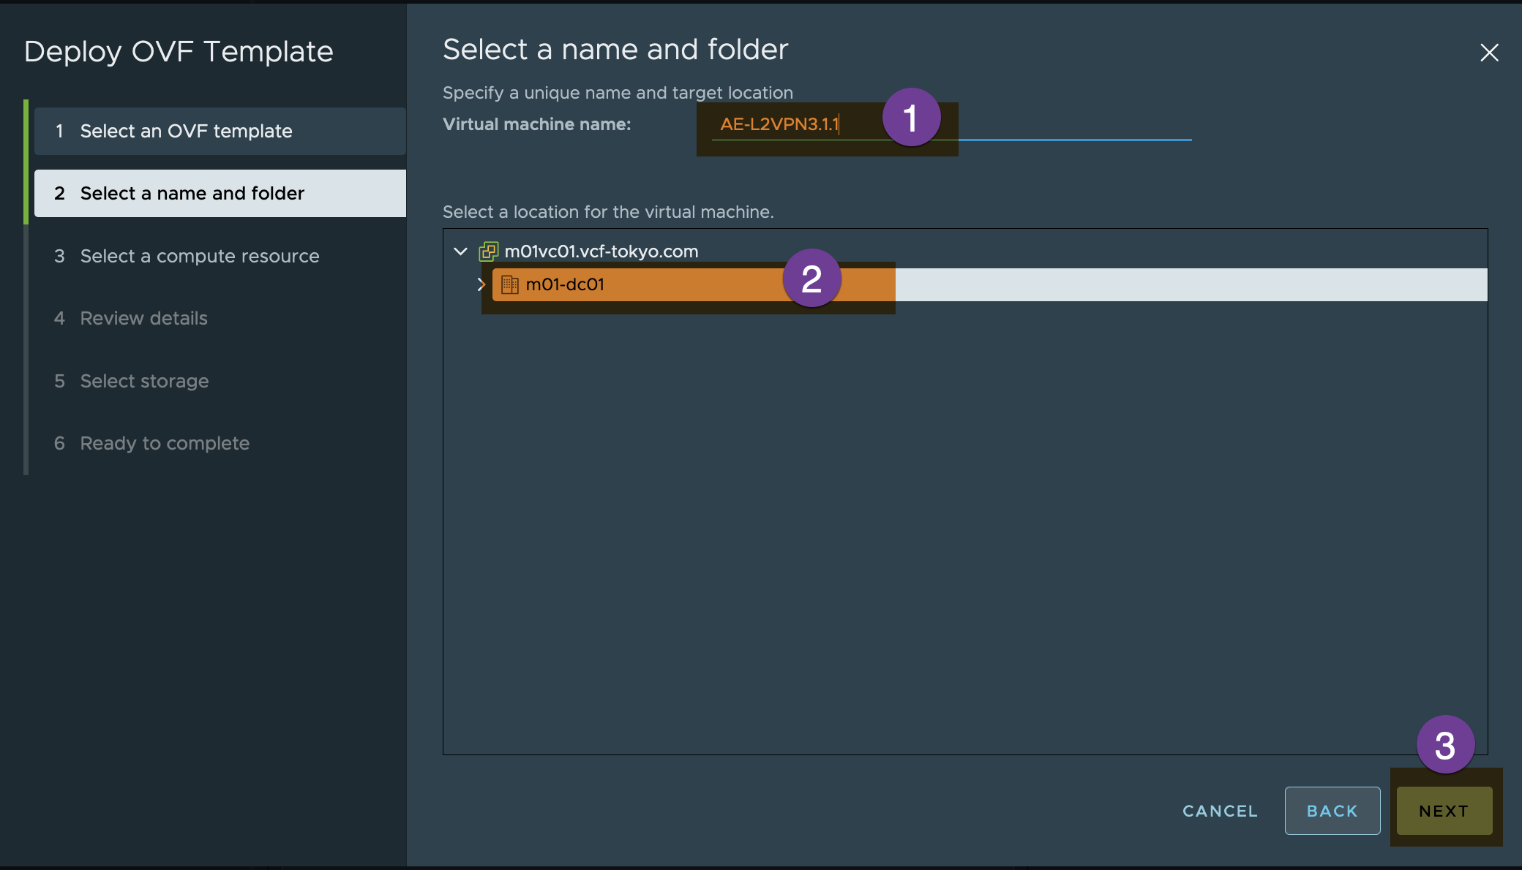Click the review details step 4 icon
The width and height of the screenshot is (1522, 870).
click(56, 317)
